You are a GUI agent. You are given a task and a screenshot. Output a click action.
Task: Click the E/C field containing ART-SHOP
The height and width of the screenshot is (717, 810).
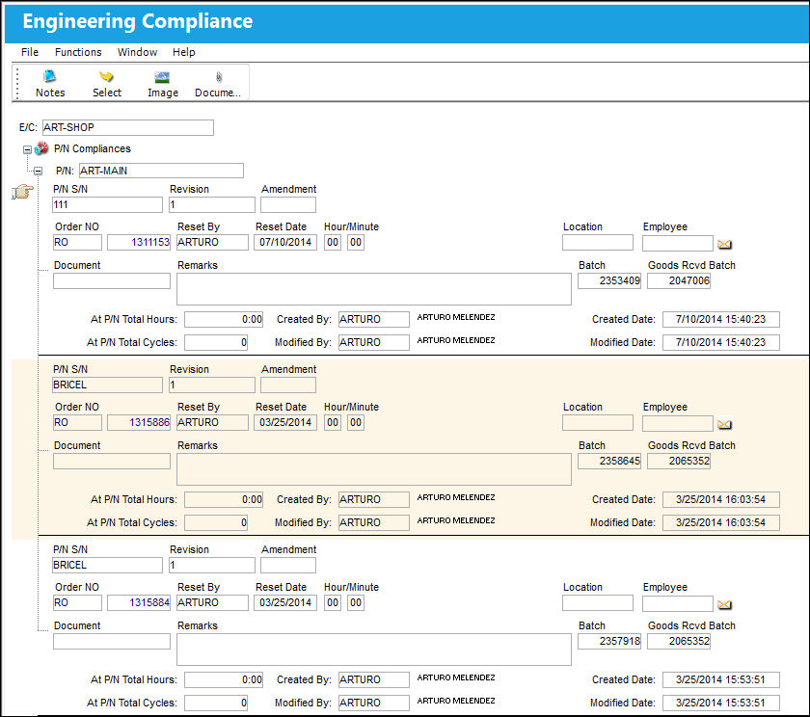(127, 127)
